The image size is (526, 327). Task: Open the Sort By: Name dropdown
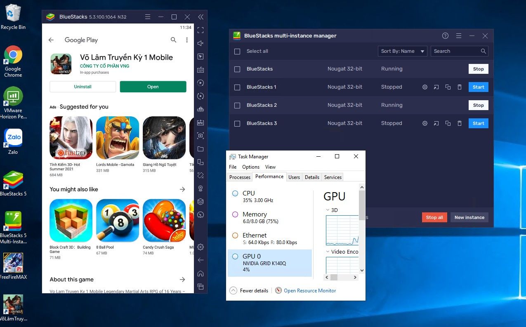403,51
